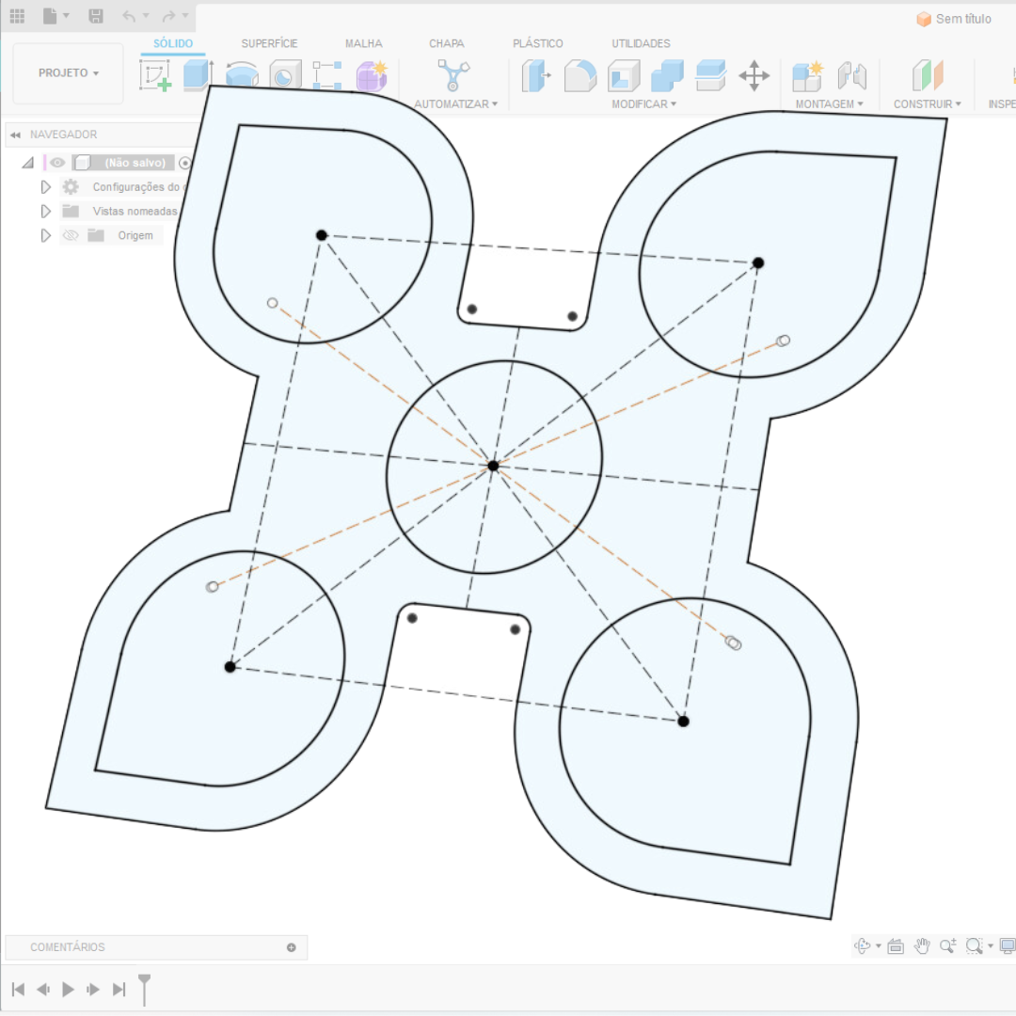This screenshot has width=1016, height=1016.
Task: Click the Joint tool icon
Action: (852, 75)
